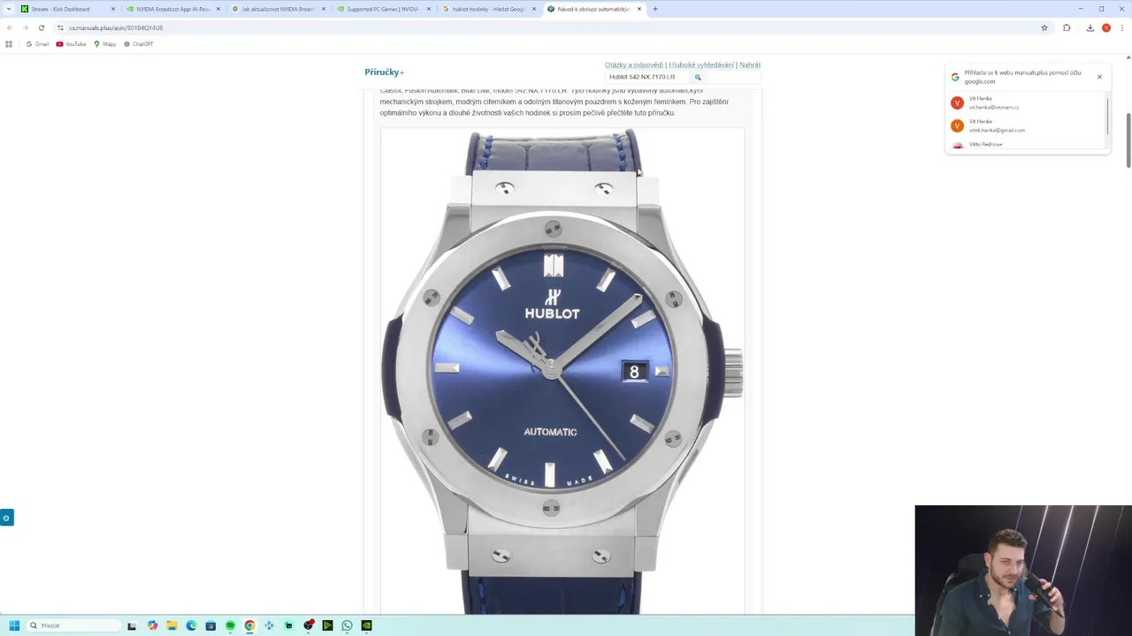Viewport: 1132px width, 636px height.
Task: Select the Vitto Rednose account
Action: (1026, 144)
